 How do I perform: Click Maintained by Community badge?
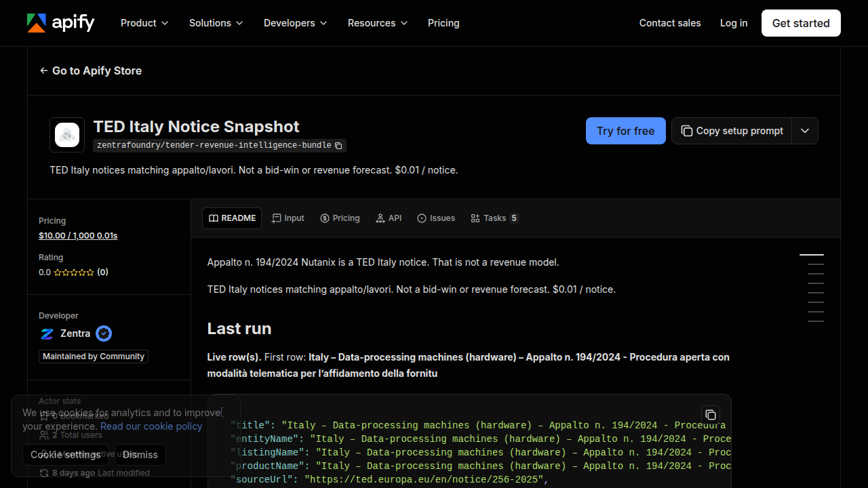click(x=94, y=357)
